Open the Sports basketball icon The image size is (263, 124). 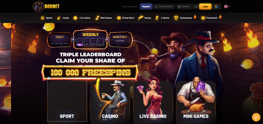coord(43,18)
